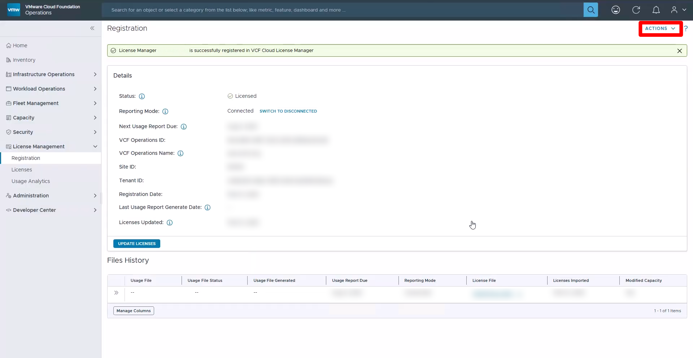693x358 pixels.
Task: Click Next Usage Report Due info icon
Action: [184, 127]
